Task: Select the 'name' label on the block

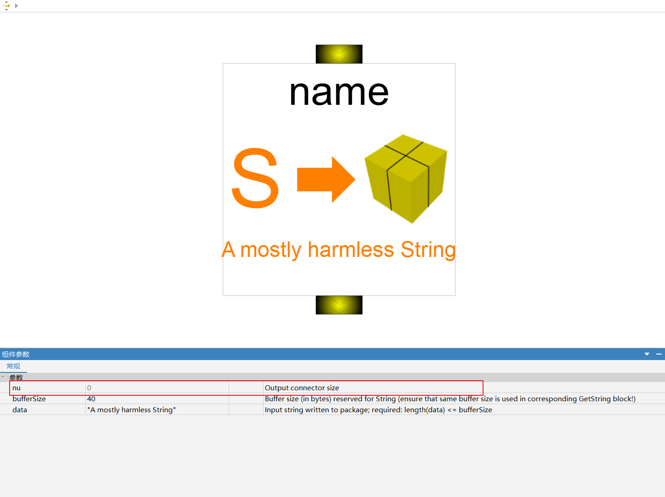Action: tap(339, 92)
